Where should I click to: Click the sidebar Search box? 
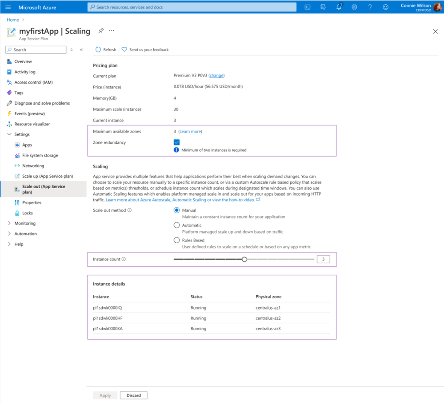point(36,49)
